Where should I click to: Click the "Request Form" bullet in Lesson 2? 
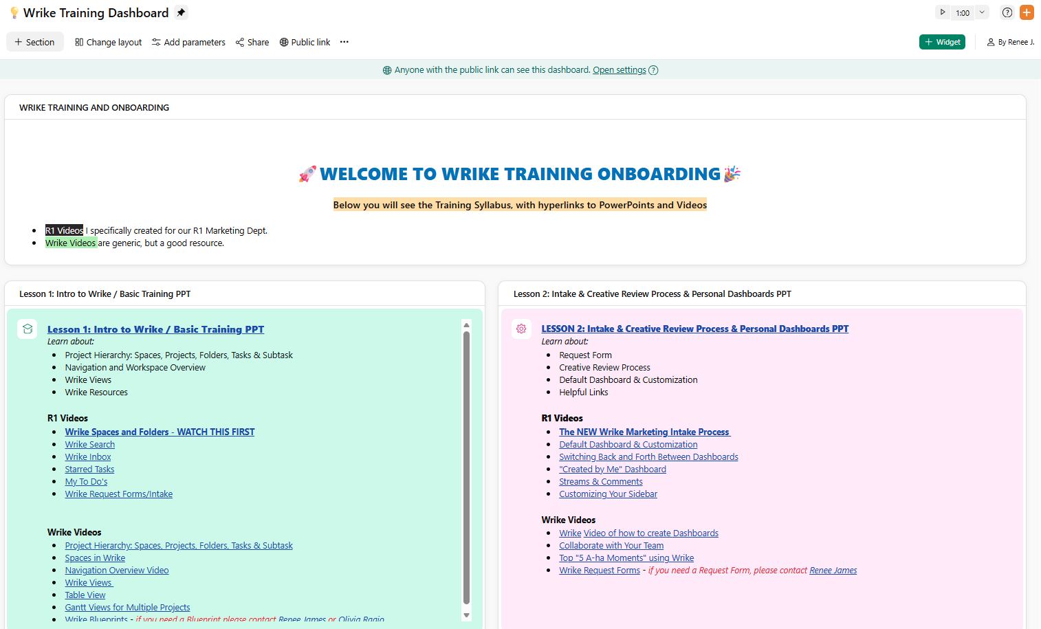(585, 355)
